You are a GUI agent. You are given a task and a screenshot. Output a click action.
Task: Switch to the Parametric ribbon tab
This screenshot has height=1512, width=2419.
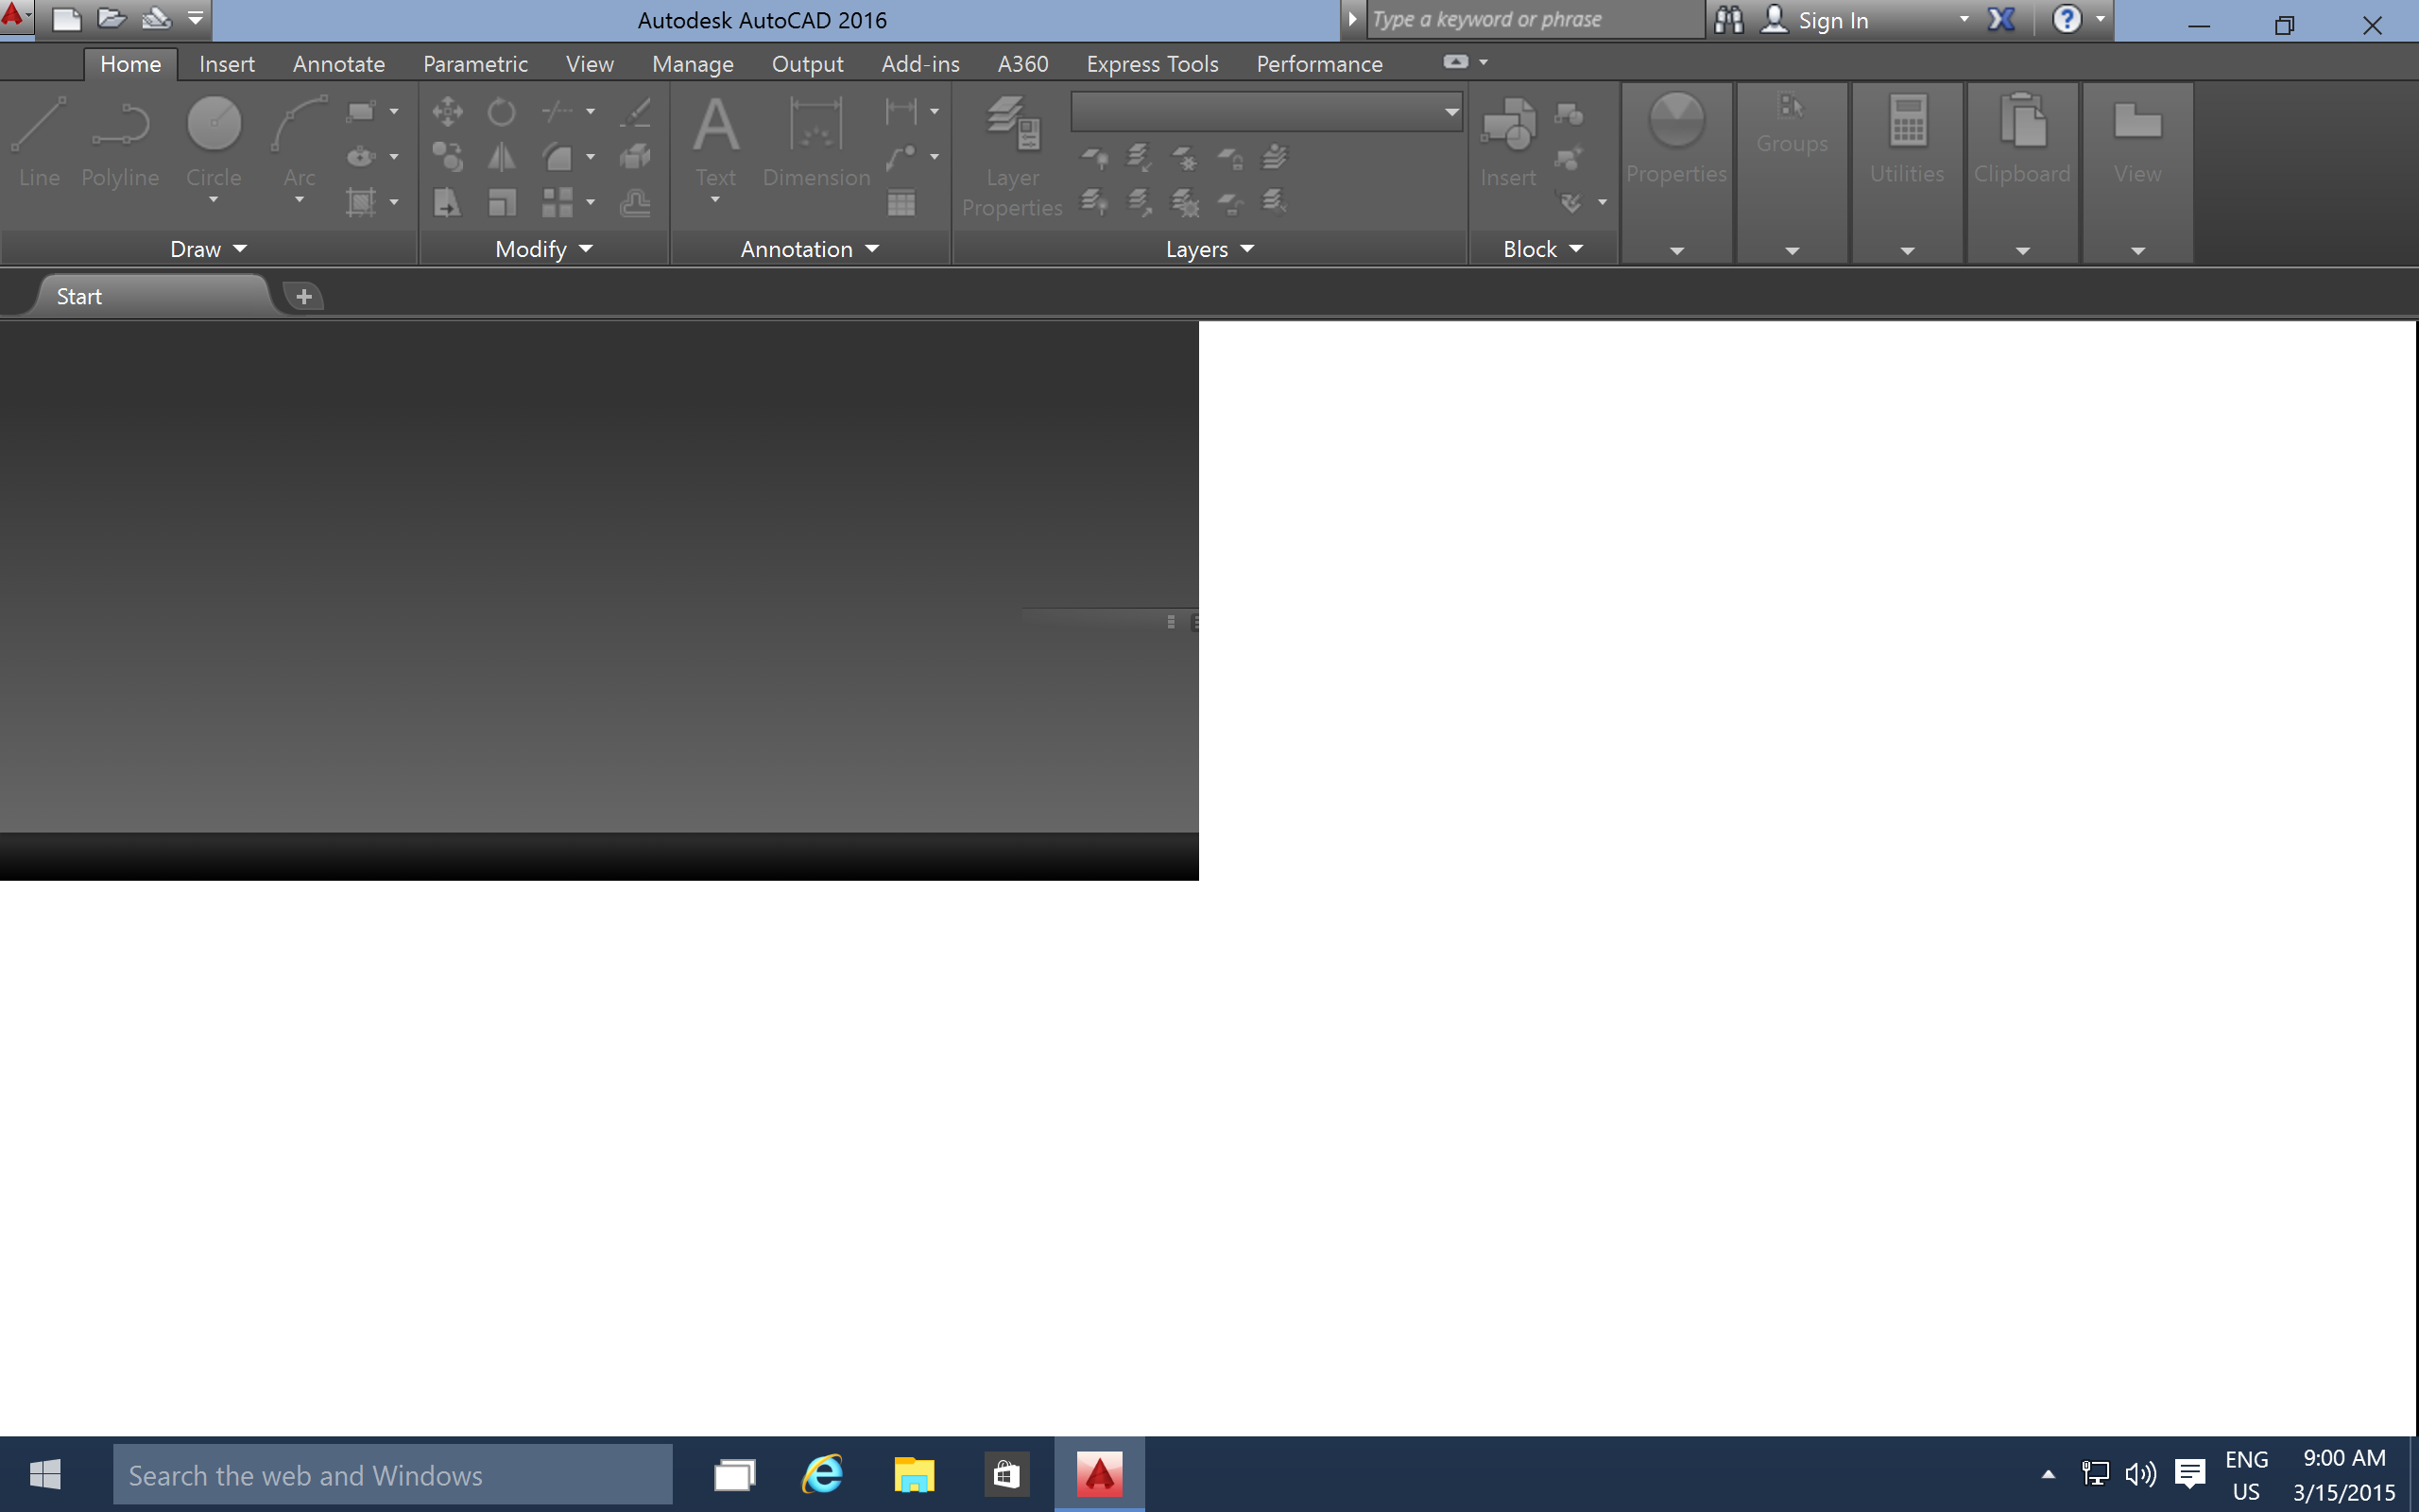474,64
